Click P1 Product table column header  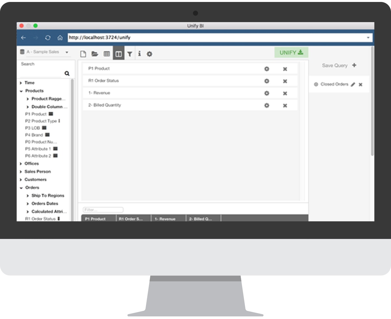pos(98,218)
